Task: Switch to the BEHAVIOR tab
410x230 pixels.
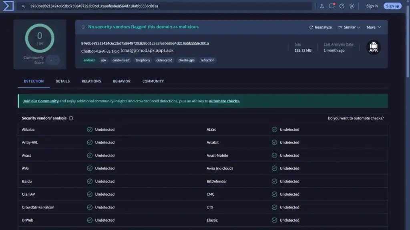Action: click(122, 81)
